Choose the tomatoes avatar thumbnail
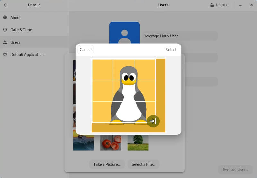The height and width of the screenshot is (178, 257). (x=111, y=142)
